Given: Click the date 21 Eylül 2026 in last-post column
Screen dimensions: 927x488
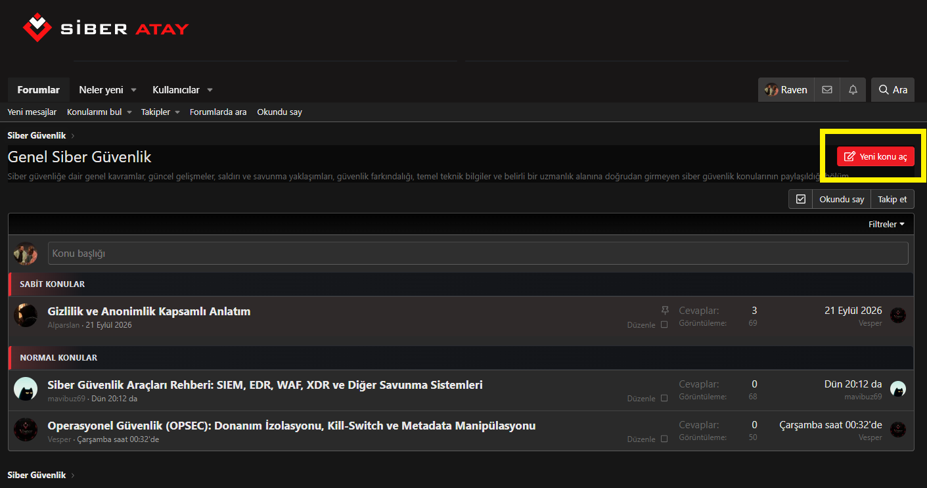Looking at the screenshot, I should tap(853, 311).
